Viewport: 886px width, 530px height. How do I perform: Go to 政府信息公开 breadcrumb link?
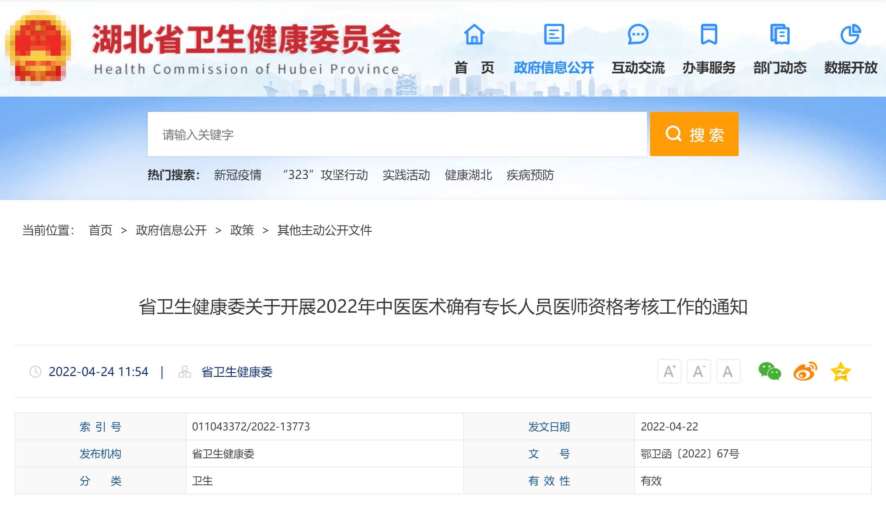click(x=171, y=230)
